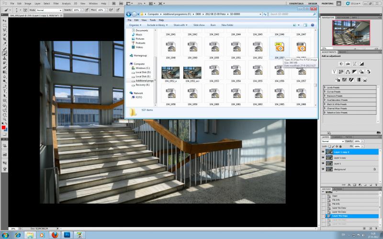Add a Vibrance adjustment
The image size is (383, 239).
point(334,72)
